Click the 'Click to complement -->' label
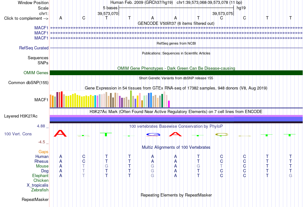Screen dimensions: 303x207 click(26, 18)
